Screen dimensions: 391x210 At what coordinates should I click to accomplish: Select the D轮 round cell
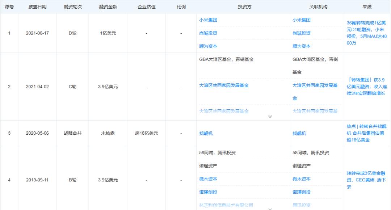point(72,33)
